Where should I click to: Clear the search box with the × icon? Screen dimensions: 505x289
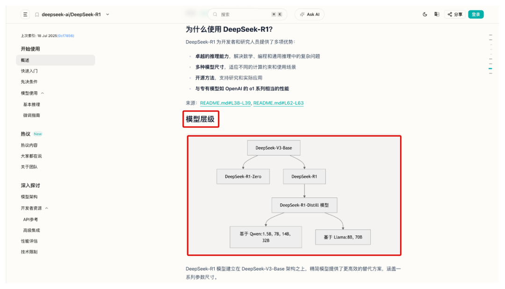click(273, 14)
